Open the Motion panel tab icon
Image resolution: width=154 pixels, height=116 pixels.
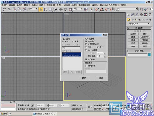[141, 15]
